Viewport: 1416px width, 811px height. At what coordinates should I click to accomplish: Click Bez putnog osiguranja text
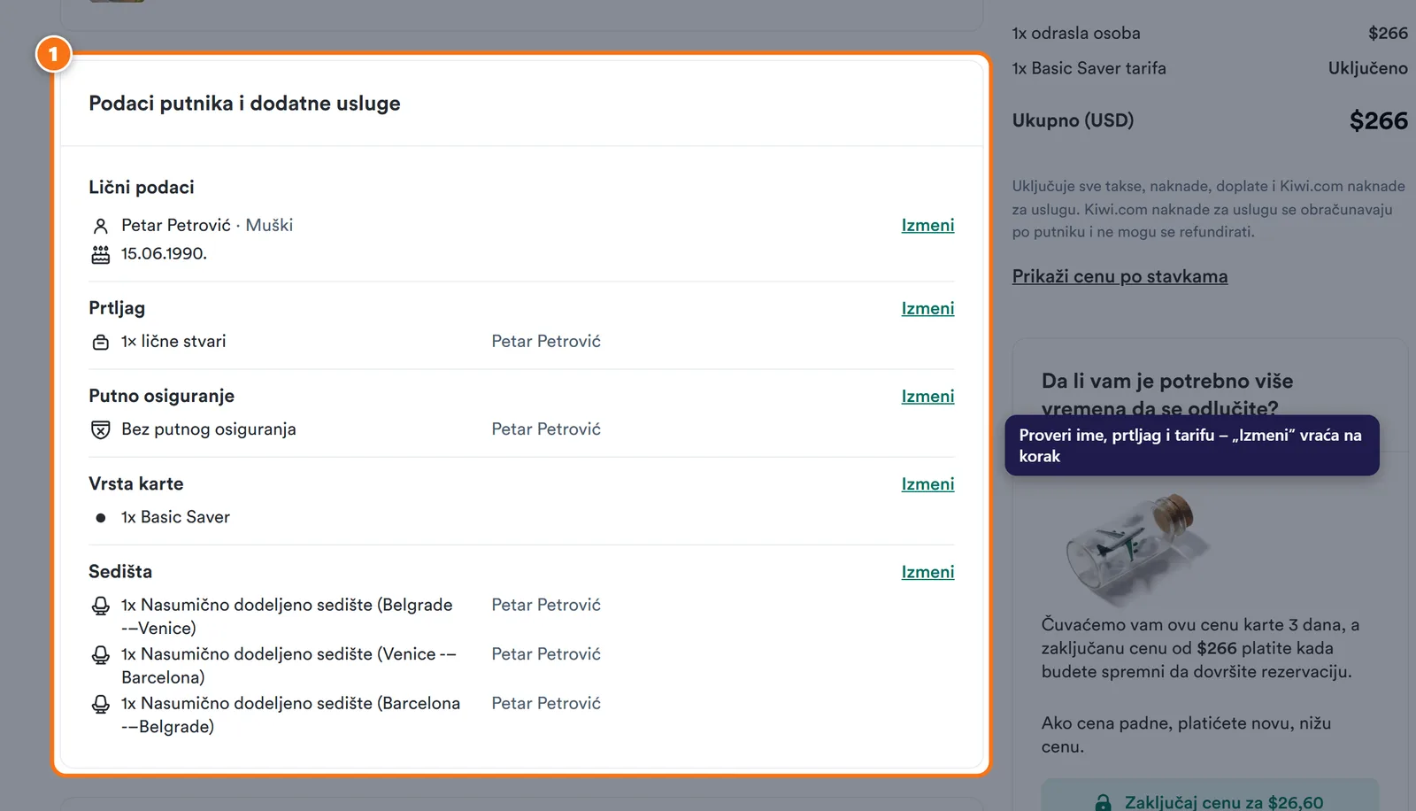209,429
